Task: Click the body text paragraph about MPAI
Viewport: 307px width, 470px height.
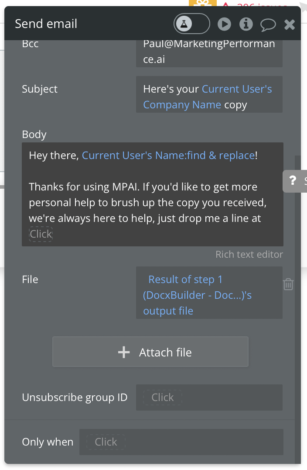Action: pyautogui.click(x=147, y=203)
